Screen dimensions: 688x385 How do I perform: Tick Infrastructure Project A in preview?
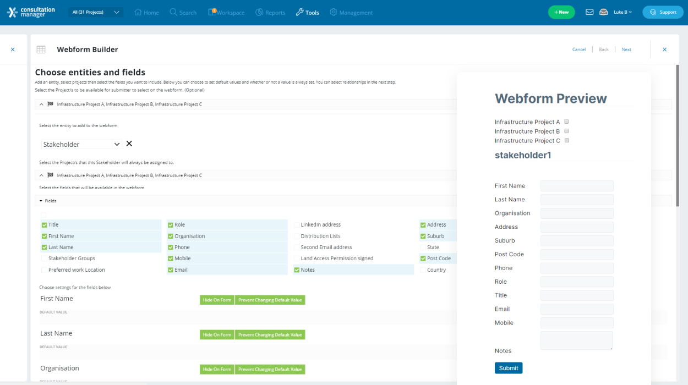pos(566,122)
